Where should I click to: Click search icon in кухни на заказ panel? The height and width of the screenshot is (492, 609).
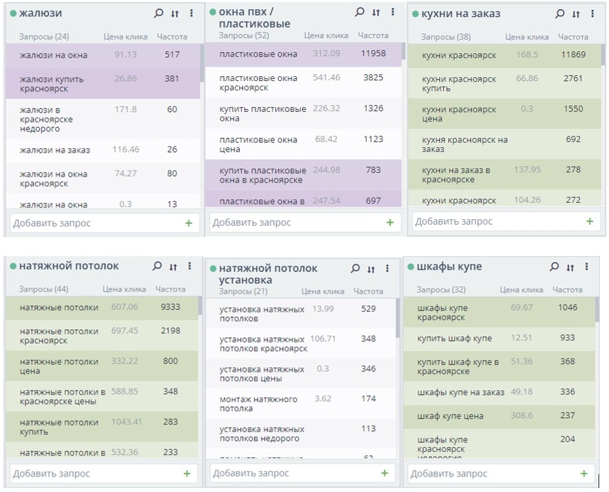click(560, 14)
